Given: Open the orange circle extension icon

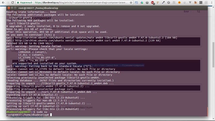Looking at the screenshot, I should (x=179, y=2).
